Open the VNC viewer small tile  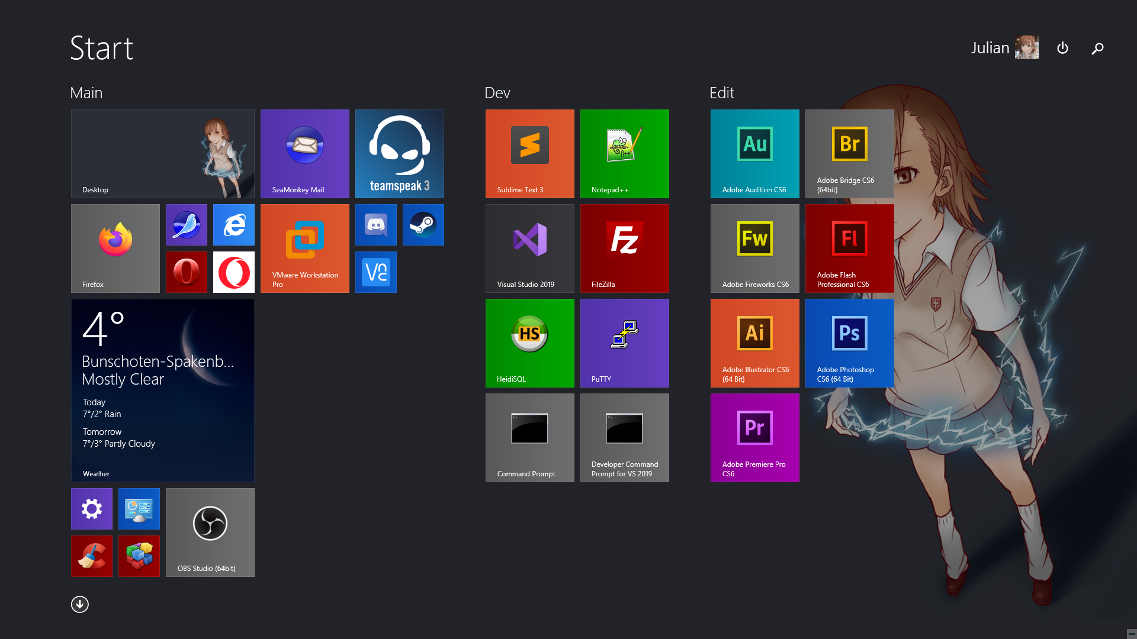[376, 272]
